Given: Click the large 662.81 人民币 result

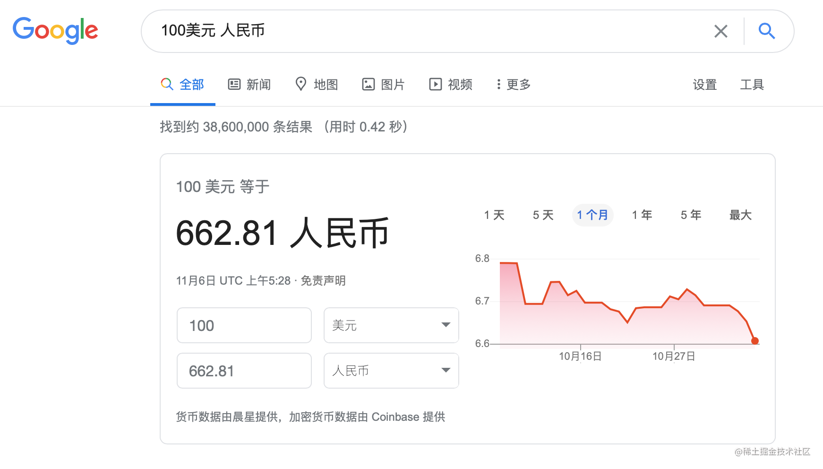Looking at the screenshot, I should [283, 233].
